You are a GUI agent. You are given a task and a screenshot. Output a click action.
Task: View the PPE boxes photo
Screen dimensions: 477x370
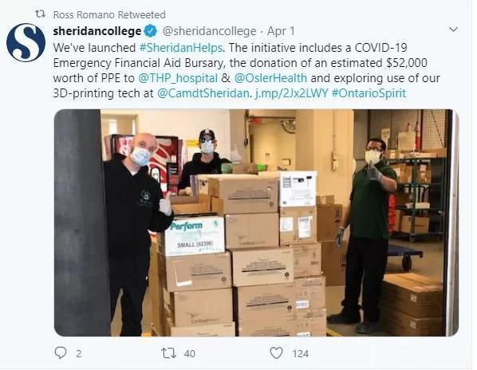click(256, 222)
